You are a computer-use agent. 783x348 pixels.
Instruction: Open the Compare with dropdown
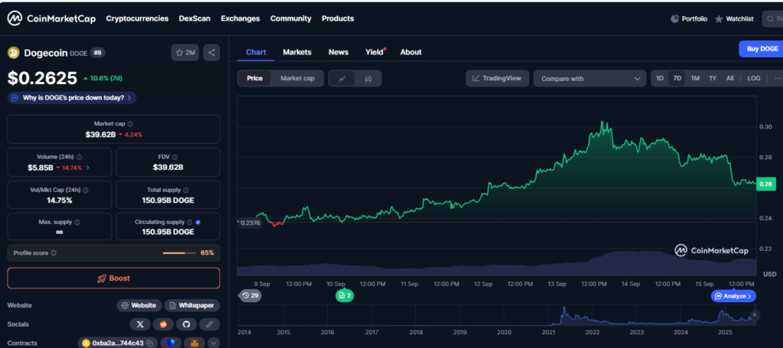click(590, 78)
